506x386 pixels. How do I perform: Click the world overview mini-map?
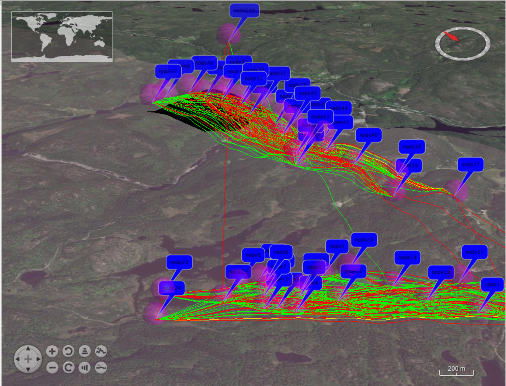(x=62, y=37)
